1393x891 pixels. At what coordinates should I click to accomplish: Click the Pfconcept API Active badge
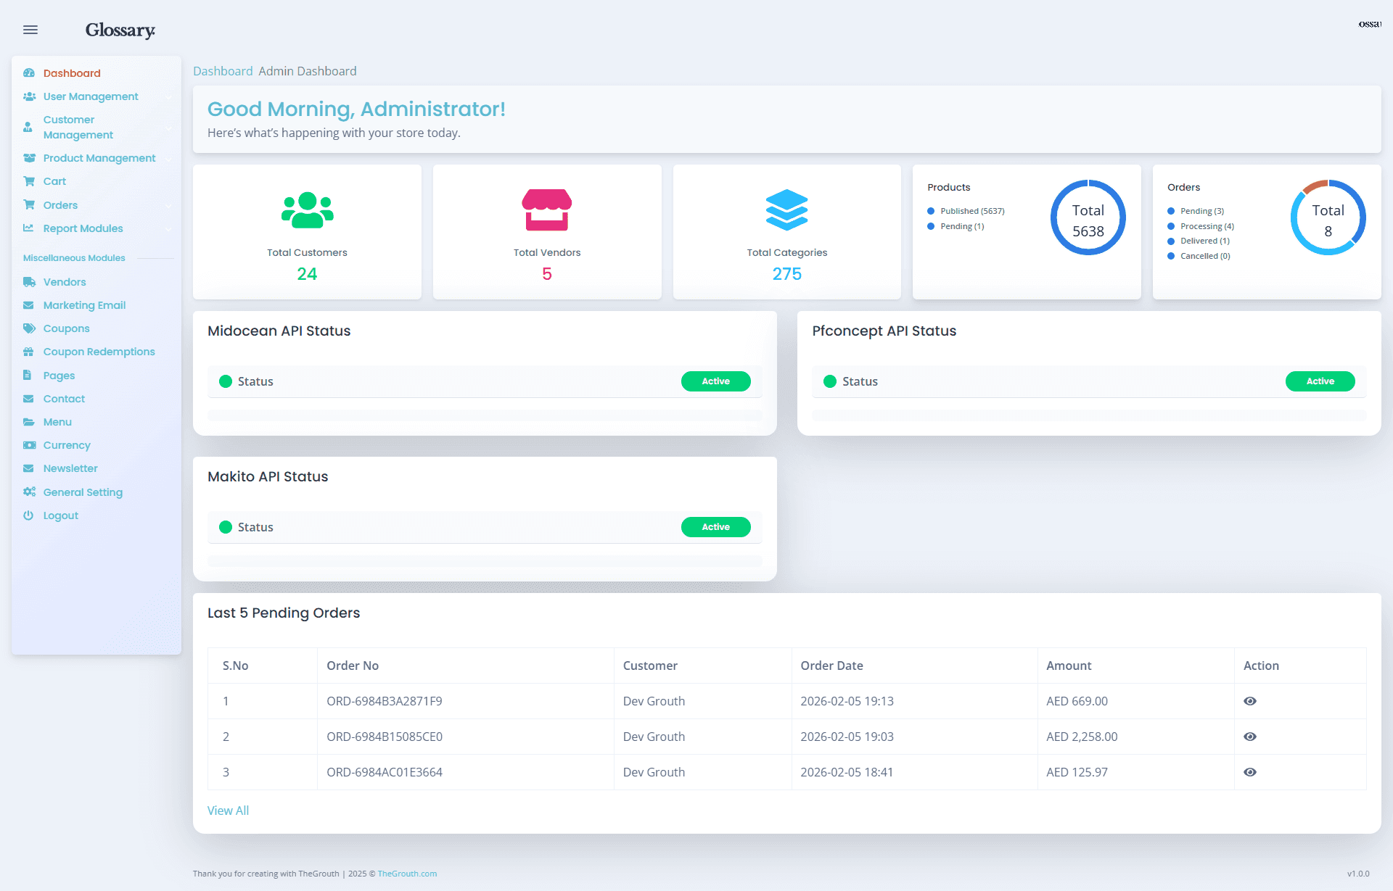1320,381
